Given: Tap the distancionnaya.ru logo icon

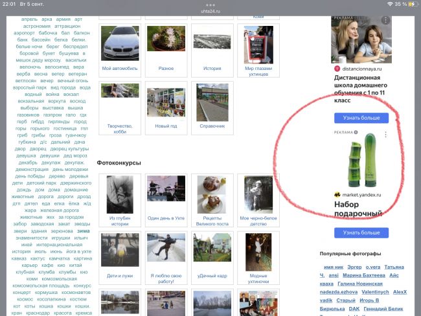Looking at the screenshot, I should [x=337, y=69].
